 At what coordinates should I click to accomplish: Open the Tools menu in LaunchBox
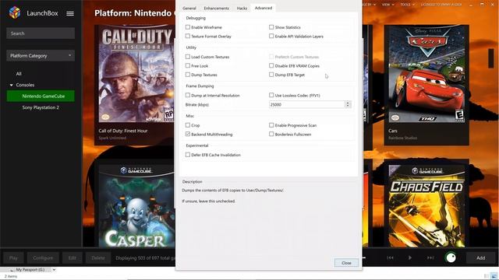coord(407,5)
